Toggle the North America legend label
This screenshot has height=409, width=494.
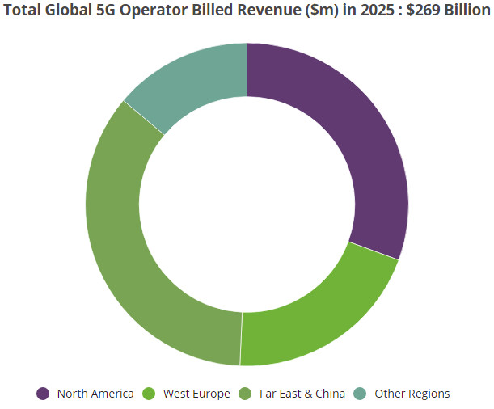tap(95, 394)
